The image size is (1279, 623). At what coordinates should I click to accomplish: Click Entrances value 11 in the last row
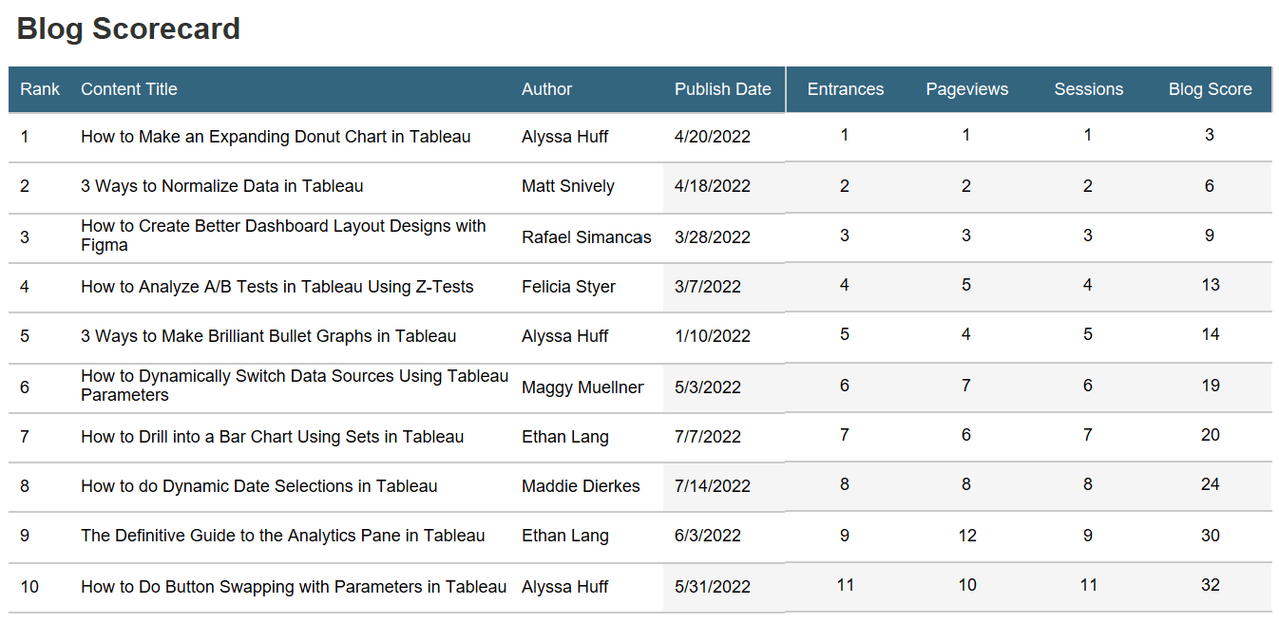pos(846,585)
